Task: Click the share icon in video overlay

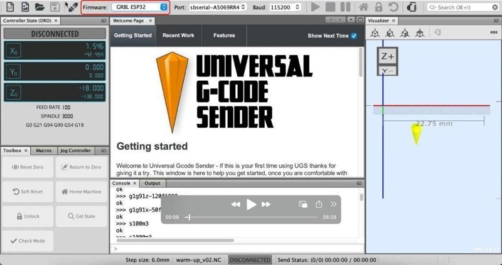Action: pyautogui.click(x=319, y=204)
